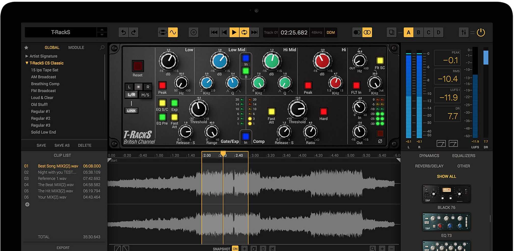Switch to M/S processing mode
The image size is (514, 251).
point(145,95)
